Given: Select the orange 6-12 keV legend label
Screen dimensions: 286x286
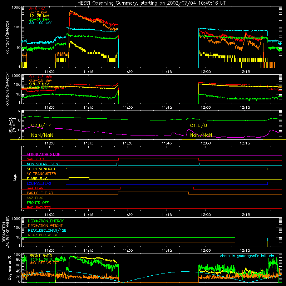Looking at the screenshot, I should tap(38, 12).
